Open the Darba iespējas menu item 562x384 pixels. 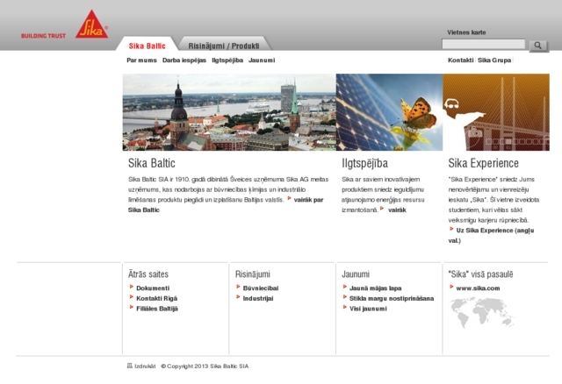tap(184, 60)
